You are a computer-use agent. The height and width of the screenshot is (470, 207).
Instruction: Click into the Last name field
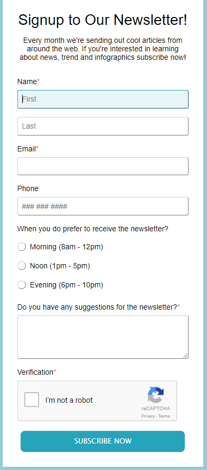click(x=103, y=126)
